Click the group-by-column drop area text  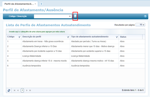(37, 32)
